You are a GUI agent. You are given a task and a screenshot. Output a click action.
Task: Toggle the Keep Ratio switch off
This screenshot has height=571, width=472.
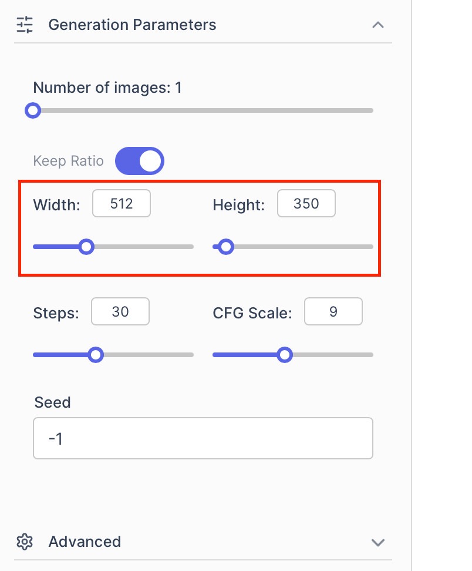140,161
